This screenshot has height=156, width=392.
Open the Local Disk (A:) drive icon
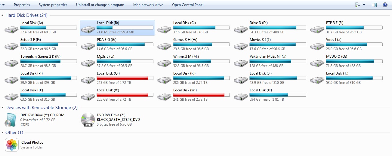coord(11,29)
